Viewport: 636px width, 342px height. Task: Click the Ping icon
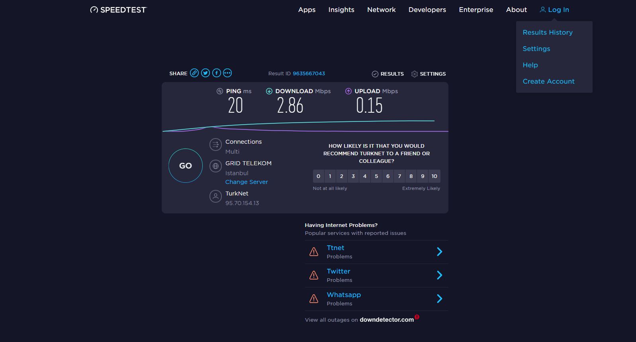pyautogui.click(x=219, y=91)
